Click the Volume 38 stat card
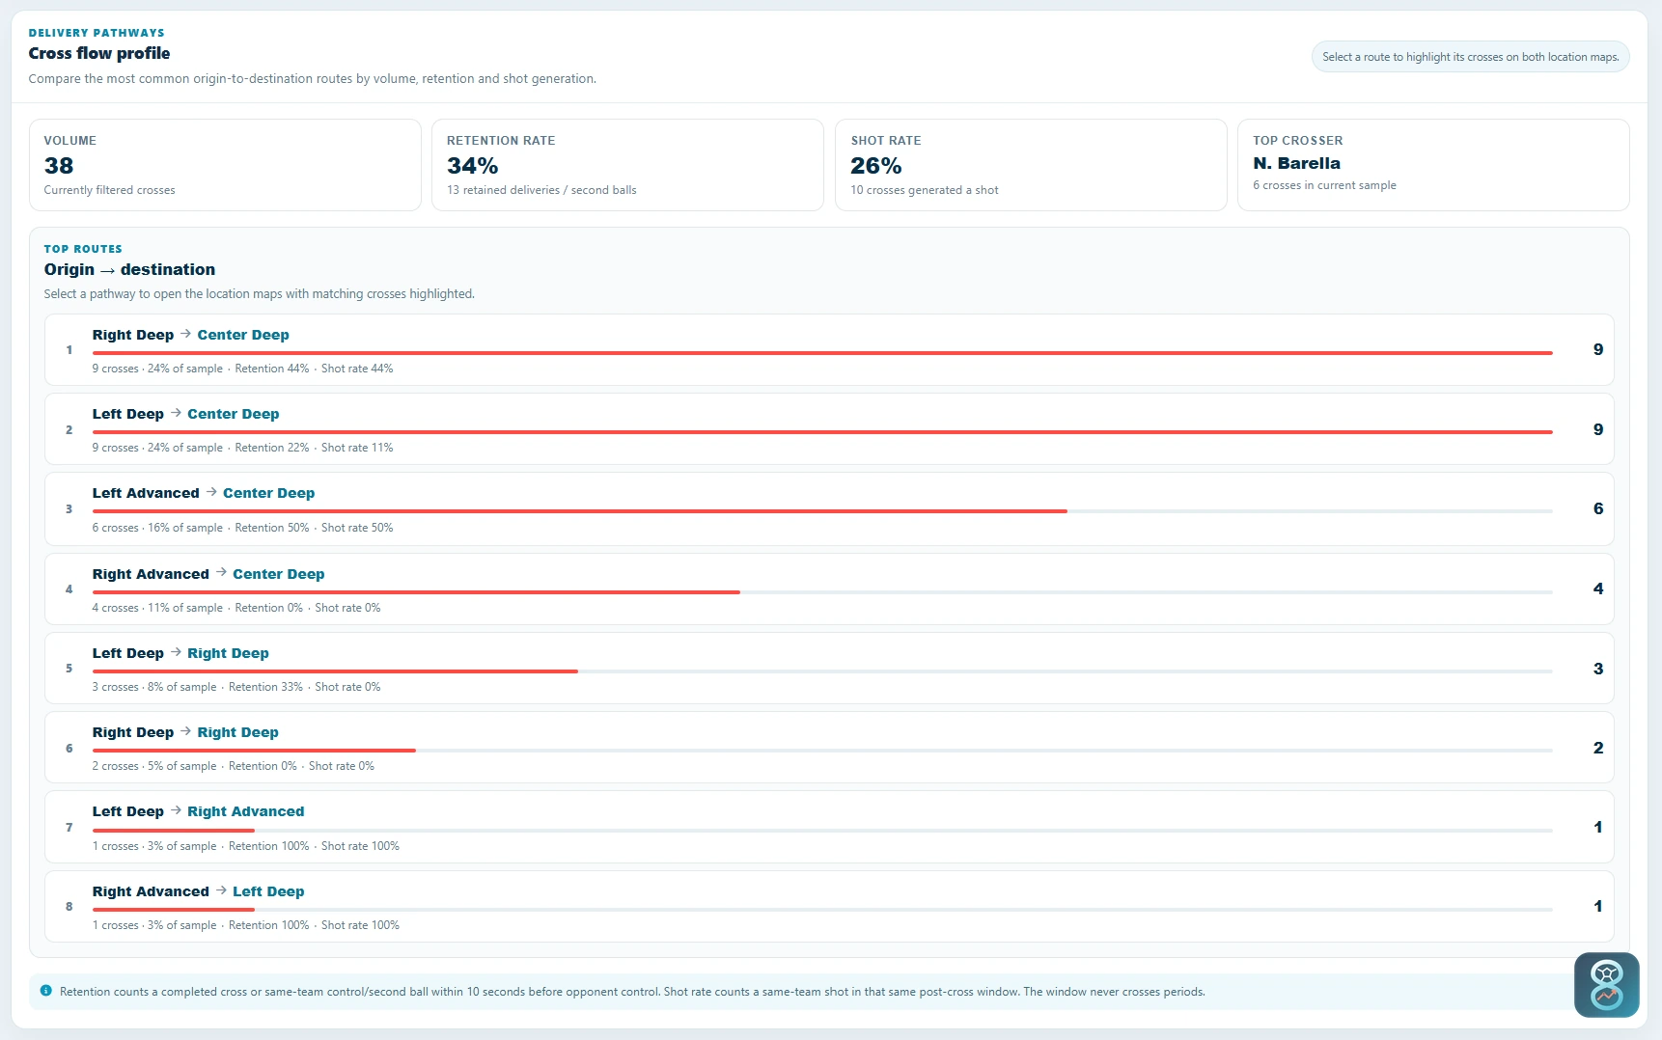Image resolution: width=1662 pixels, height=1040 pixels. pyautogui.click(x=225, y=165)
